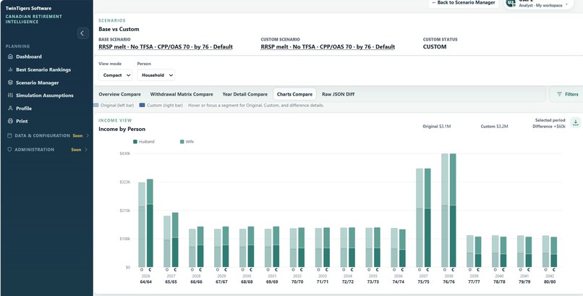Image resolution: width=583 pixels, height=296 pixels.
Task: Click the $430k y-axis label
Action: coord(124,153)
